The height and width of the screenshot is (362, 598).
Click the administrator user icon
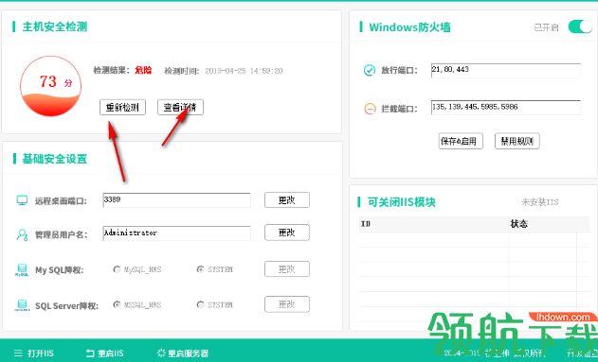[x=22, y=234]
